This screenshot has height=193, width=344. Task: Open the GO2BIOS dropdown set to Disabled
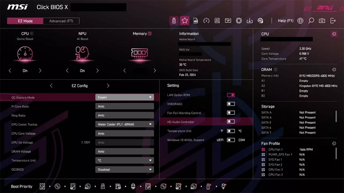[x=124, y=169]
